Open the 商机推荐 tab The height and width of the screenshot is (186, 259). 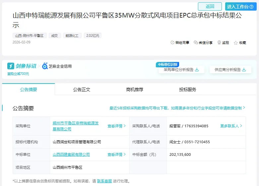(135, 90)
